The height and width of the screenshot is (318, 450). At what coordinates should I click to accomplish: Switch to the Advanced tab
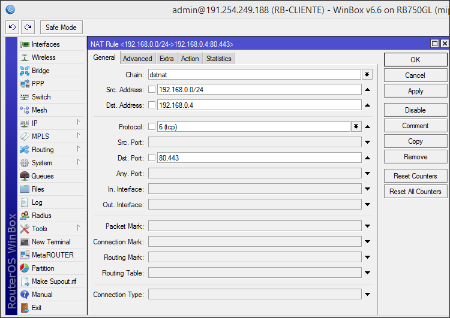coord(137,59)
